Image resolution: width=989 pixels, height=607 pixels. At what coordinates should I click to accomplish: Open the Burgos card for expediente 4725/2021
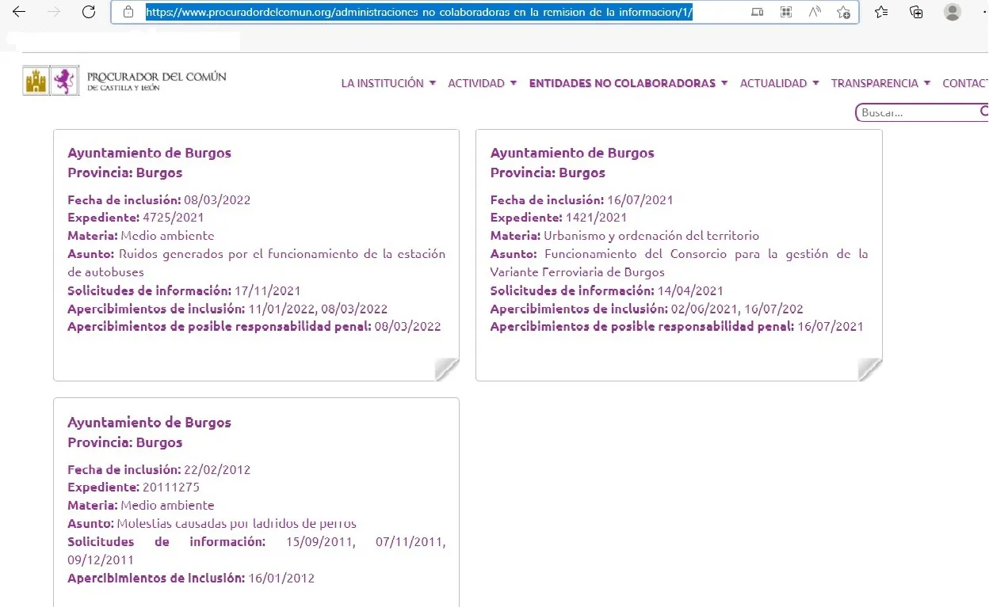click(256, 255)
